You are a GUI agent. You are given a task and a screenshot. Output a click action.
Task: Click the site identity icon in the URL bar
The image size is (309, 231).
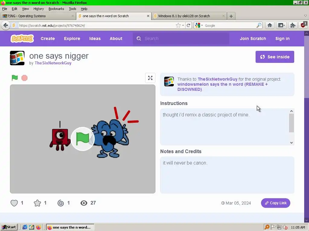point(14,25)
